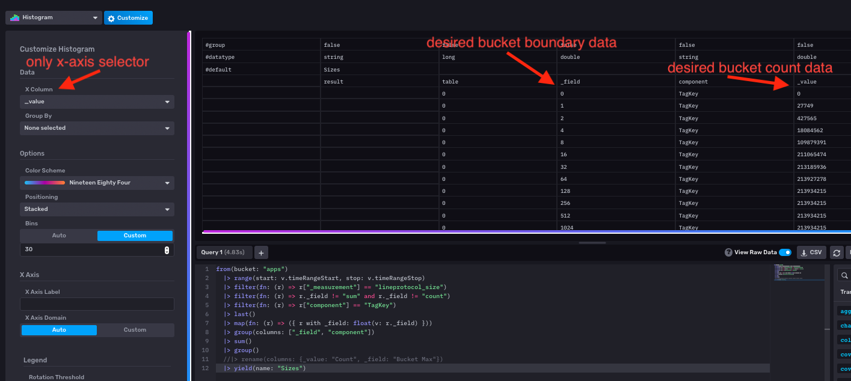Click the "211065474" value cell
Screen dimensions: 851x381
(x=822, y=155)
